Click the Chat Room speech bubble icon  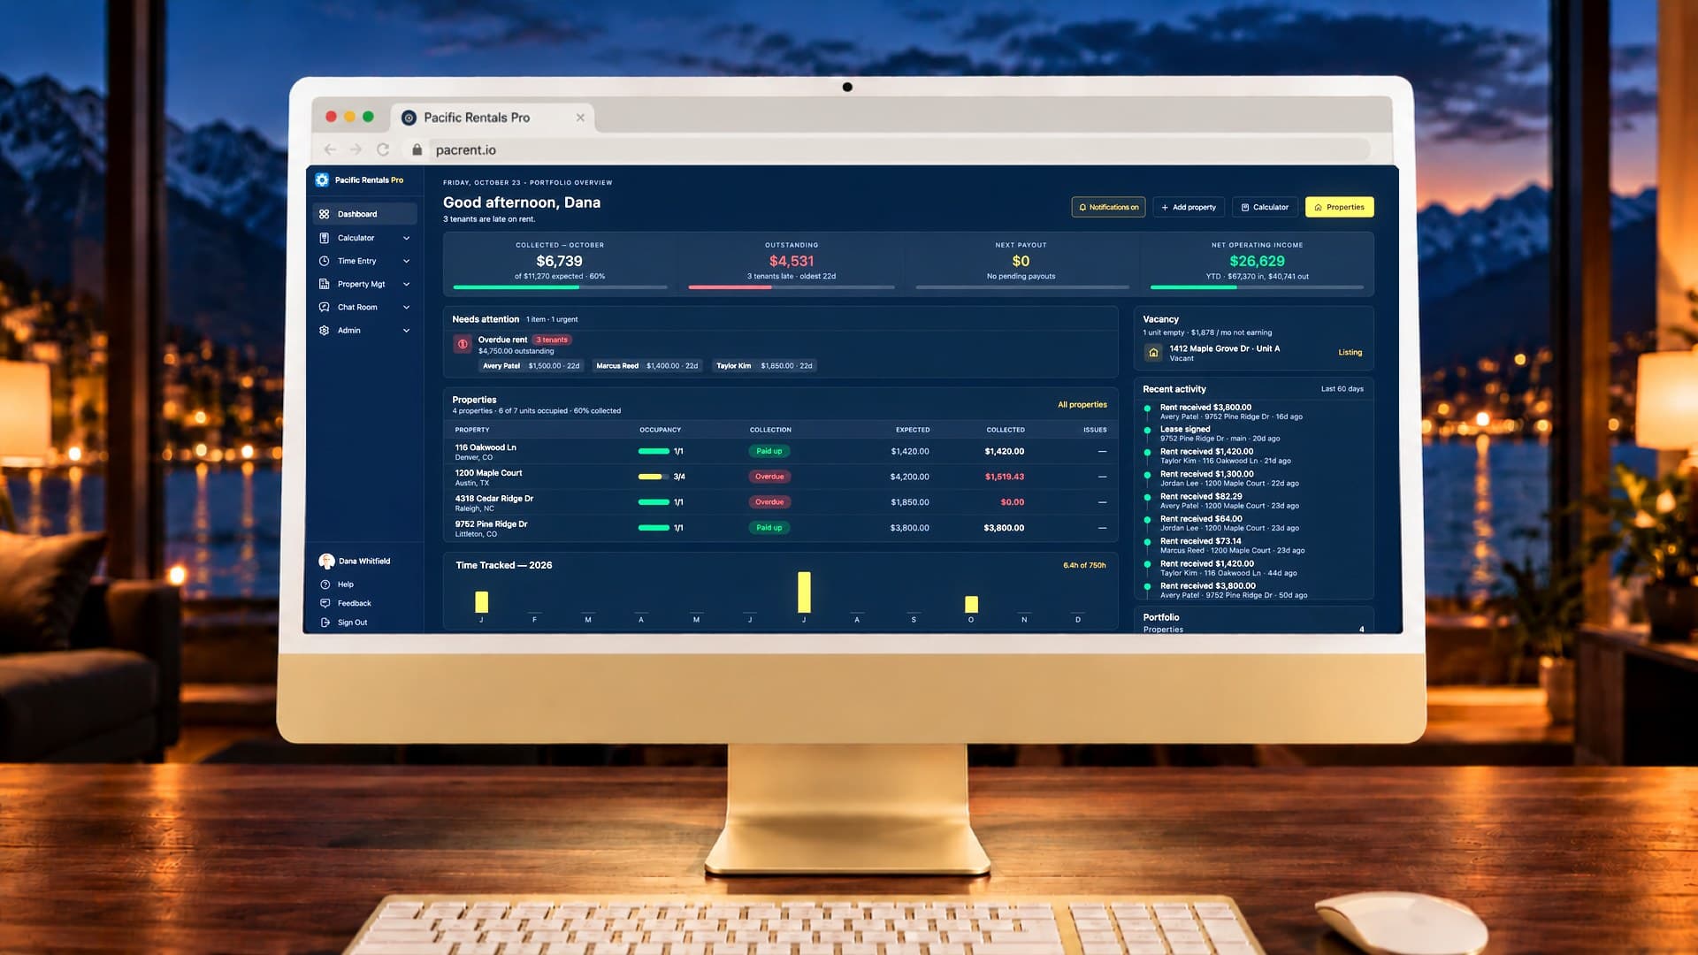coord(325,307)
